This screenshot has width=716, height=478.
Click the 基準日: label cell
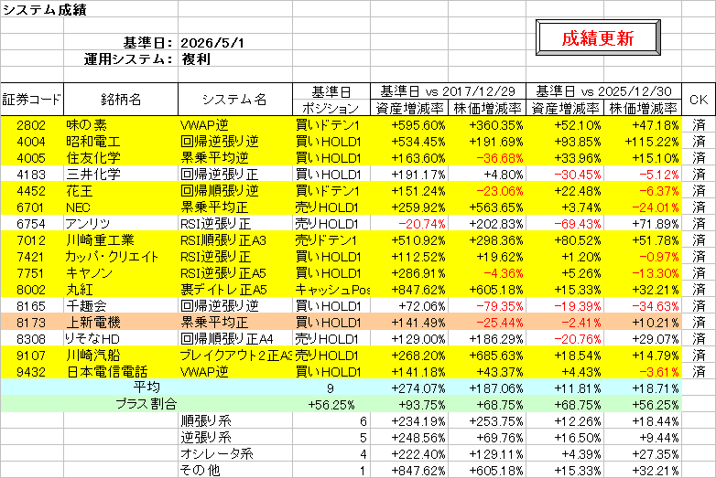click(x=148, y=43)
